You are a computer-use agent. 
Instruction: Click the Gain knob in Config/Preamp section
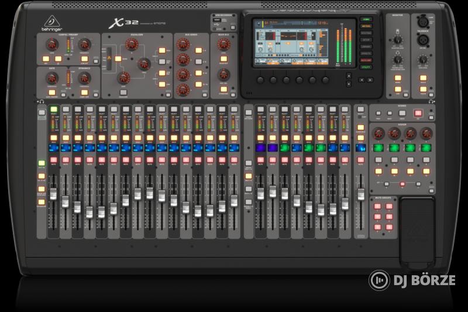point(52,44)
